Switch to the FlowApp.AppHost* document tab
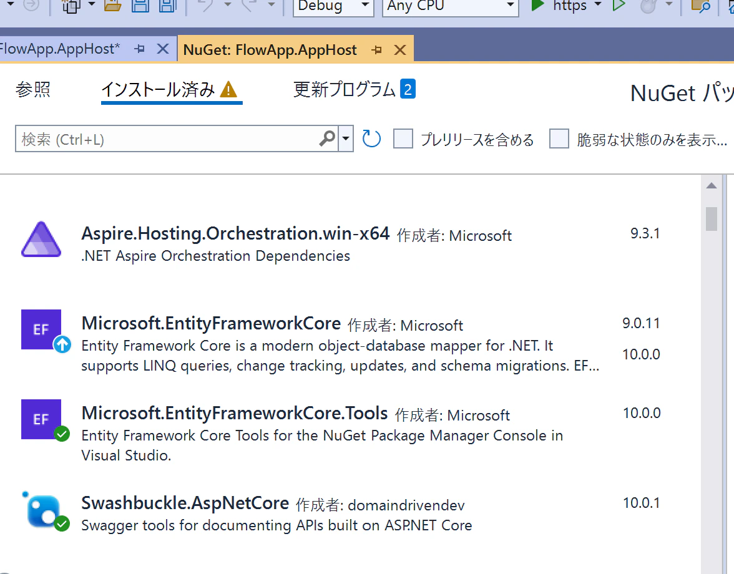Viewport: 734px width, 574px height. pyautogui.click(x=59, y=49)
